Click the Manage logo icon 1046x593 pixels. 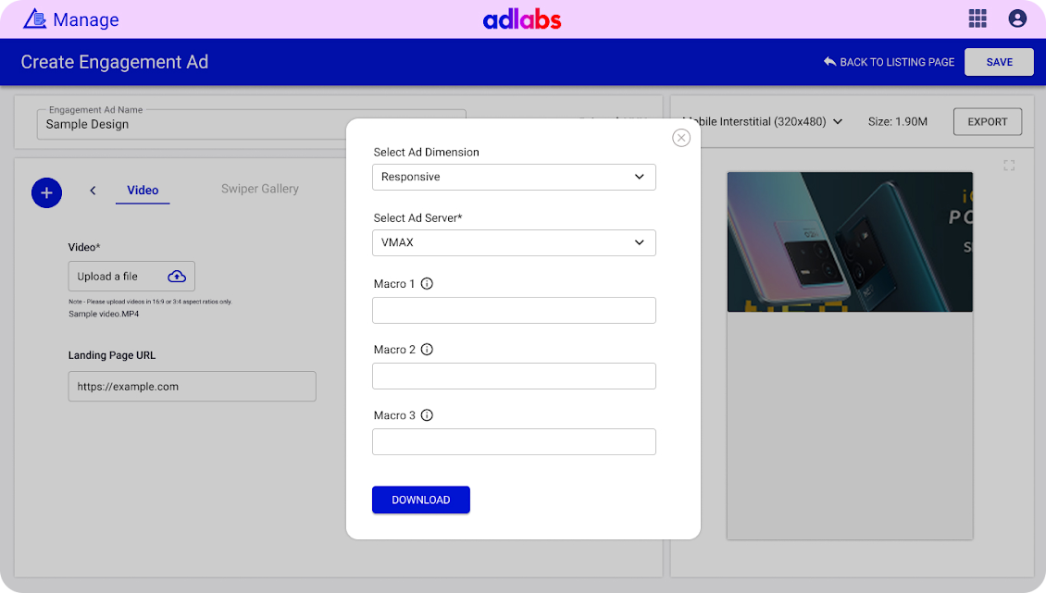[34, 19]
